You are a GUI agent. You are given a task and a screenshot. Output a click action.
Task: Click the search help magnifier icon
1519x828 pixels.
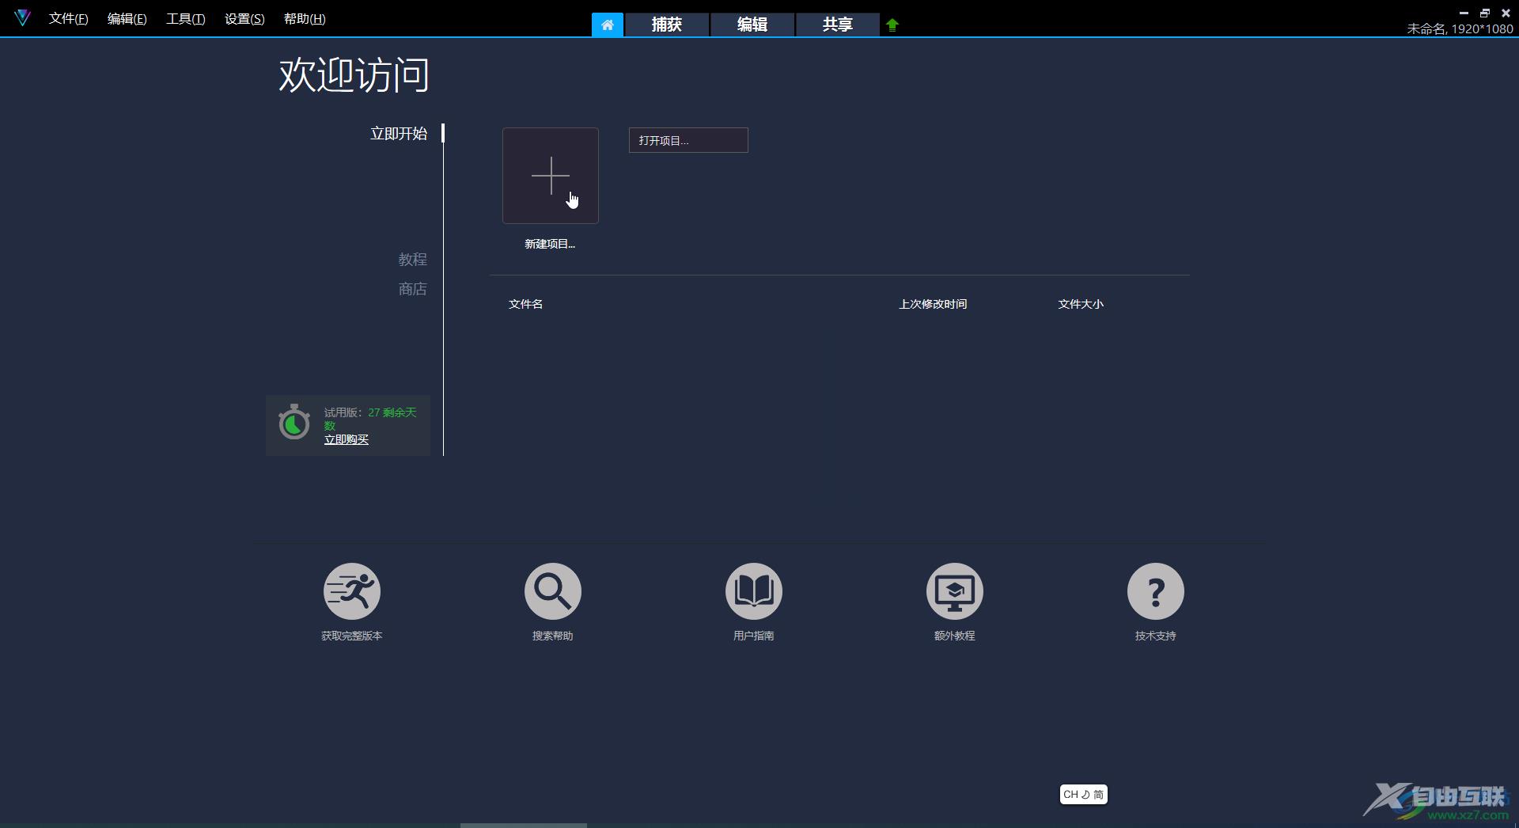coord(553,591)
